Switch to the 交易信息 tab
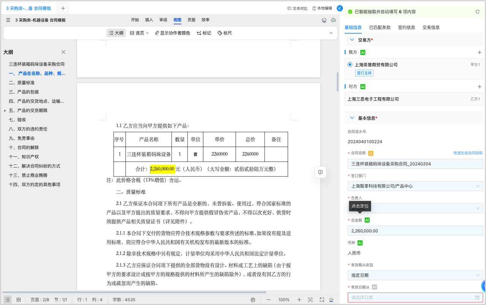Viewport: 486px width, 305px height. click(431, 28)
